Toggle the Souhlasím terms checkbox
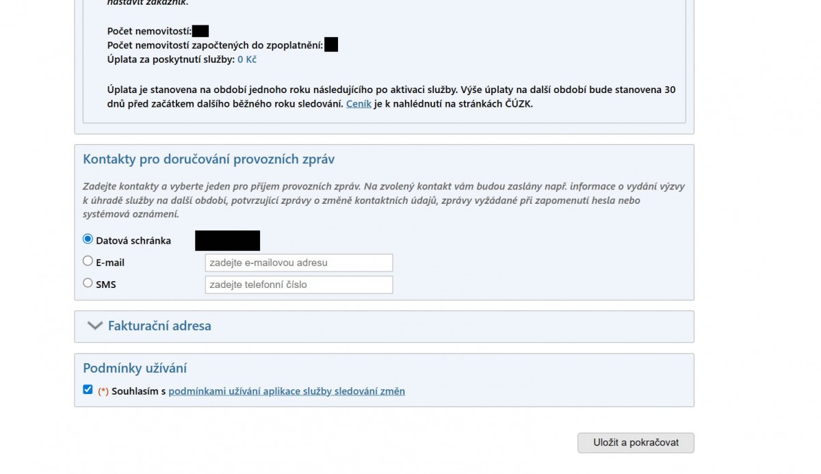The image size is (821, 474). coord(88,390)
